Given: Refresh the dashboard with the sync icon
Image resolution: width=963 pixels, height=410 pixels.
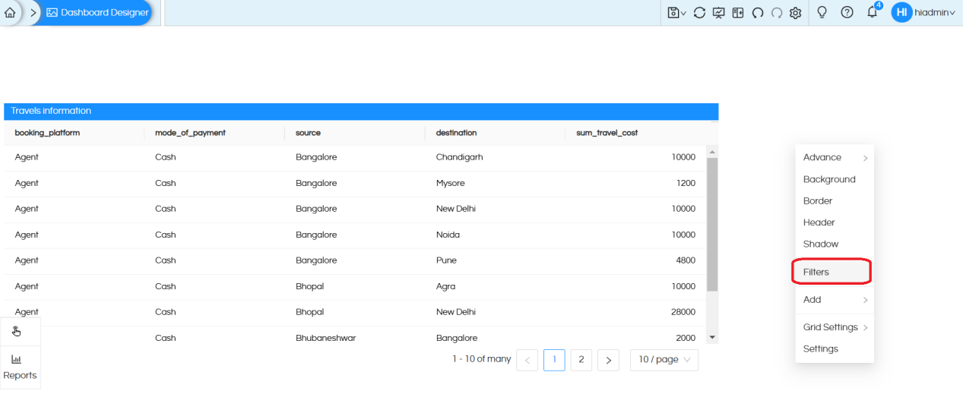Looking at the screenshot, I should (699, 13).
